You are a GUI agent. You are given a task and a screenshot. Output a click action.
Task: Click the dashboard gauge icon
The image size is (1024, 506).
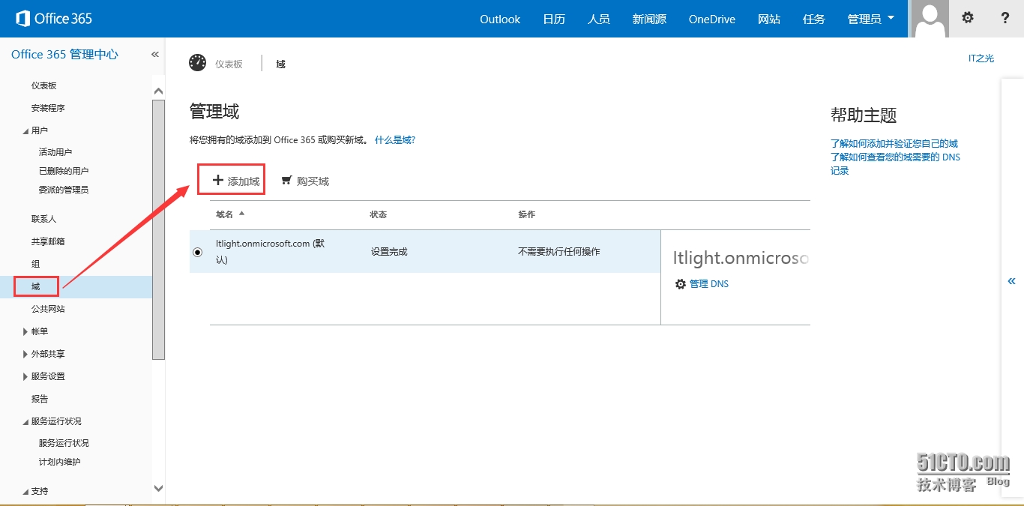[198, 63]
